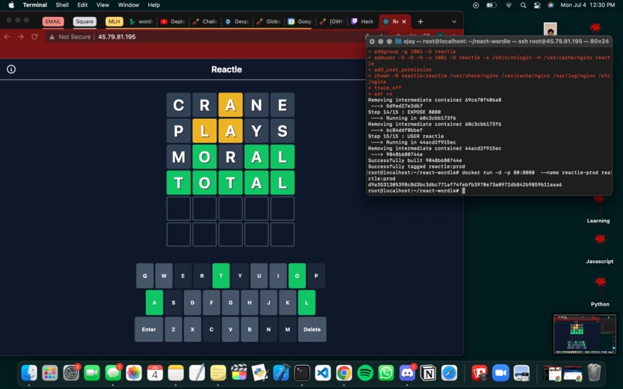
Task: Open Spotify from the dock
Action: (x=365, y=373)
